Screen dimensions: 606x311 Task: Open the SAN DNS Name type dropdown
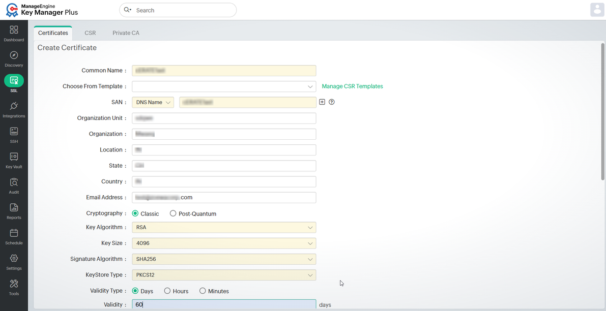[x=153, y=102]
